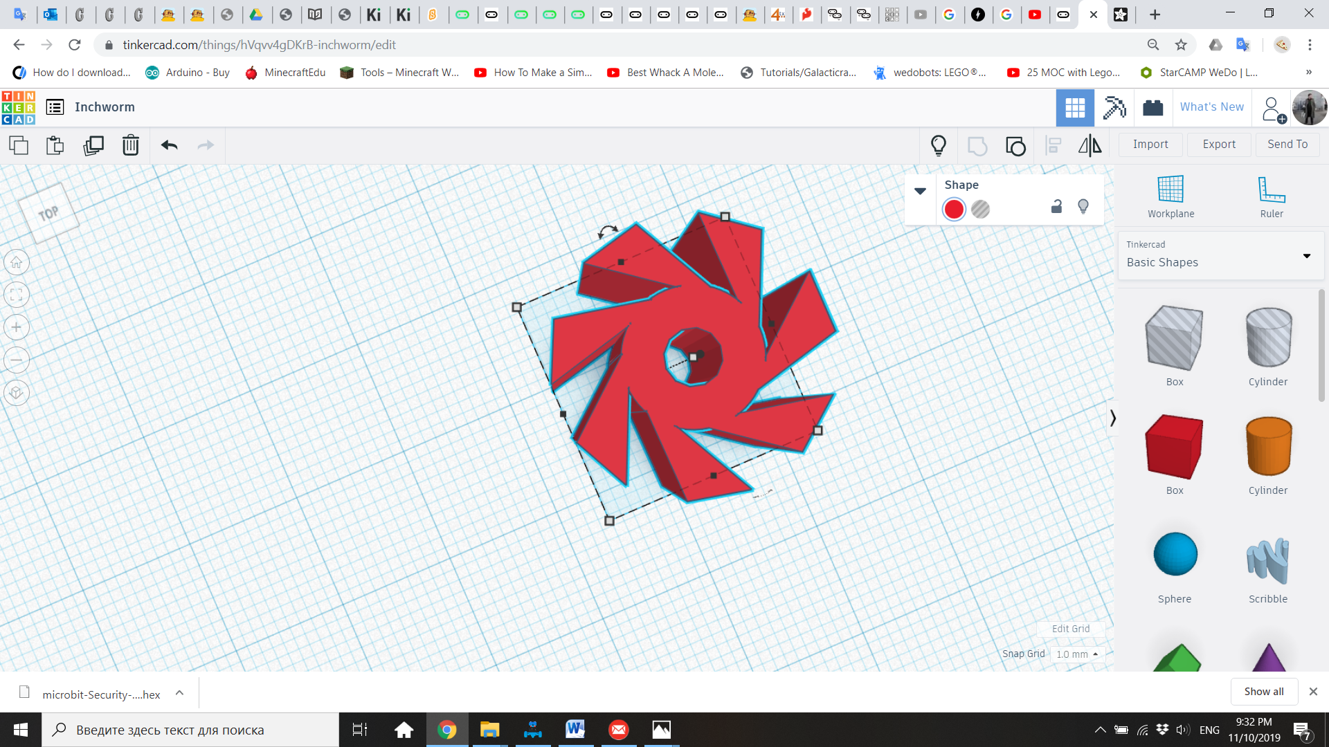Click the Delete trash can icon
Screen dimensions: 1329x747
click(130, 145)
